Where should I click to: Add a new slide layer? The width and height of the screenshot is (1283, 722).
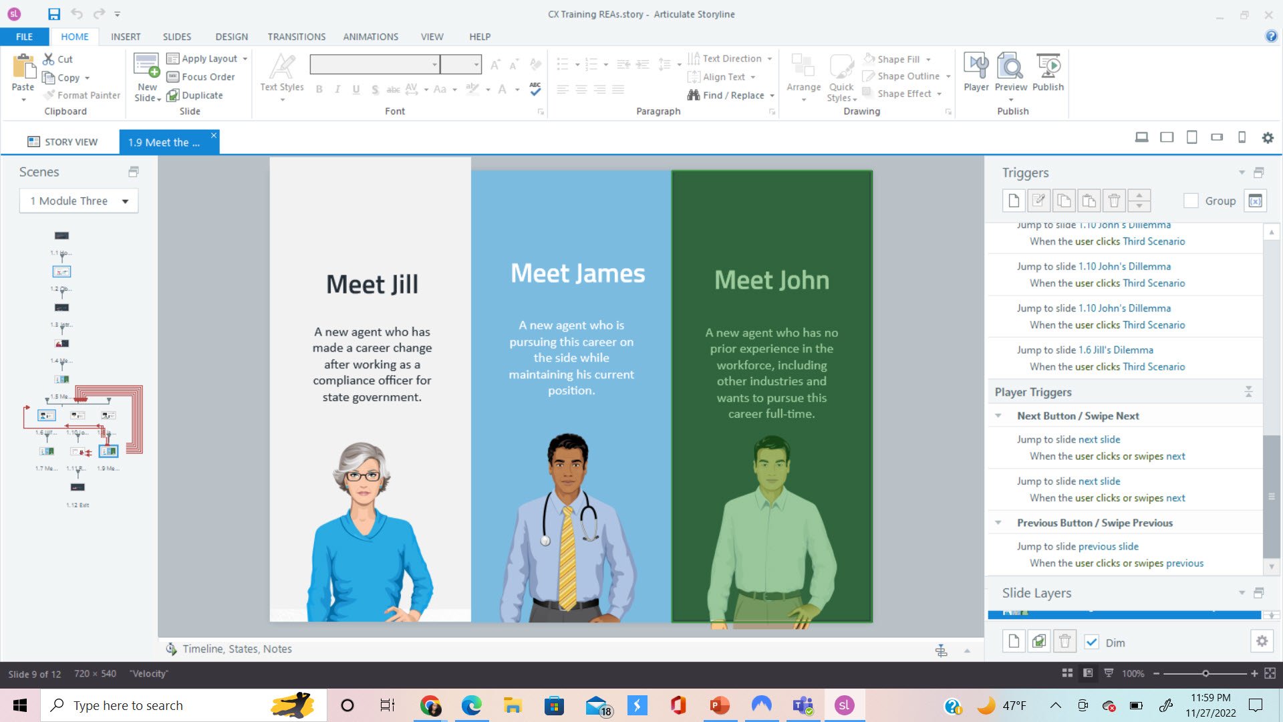click(x=1014, y=642)
